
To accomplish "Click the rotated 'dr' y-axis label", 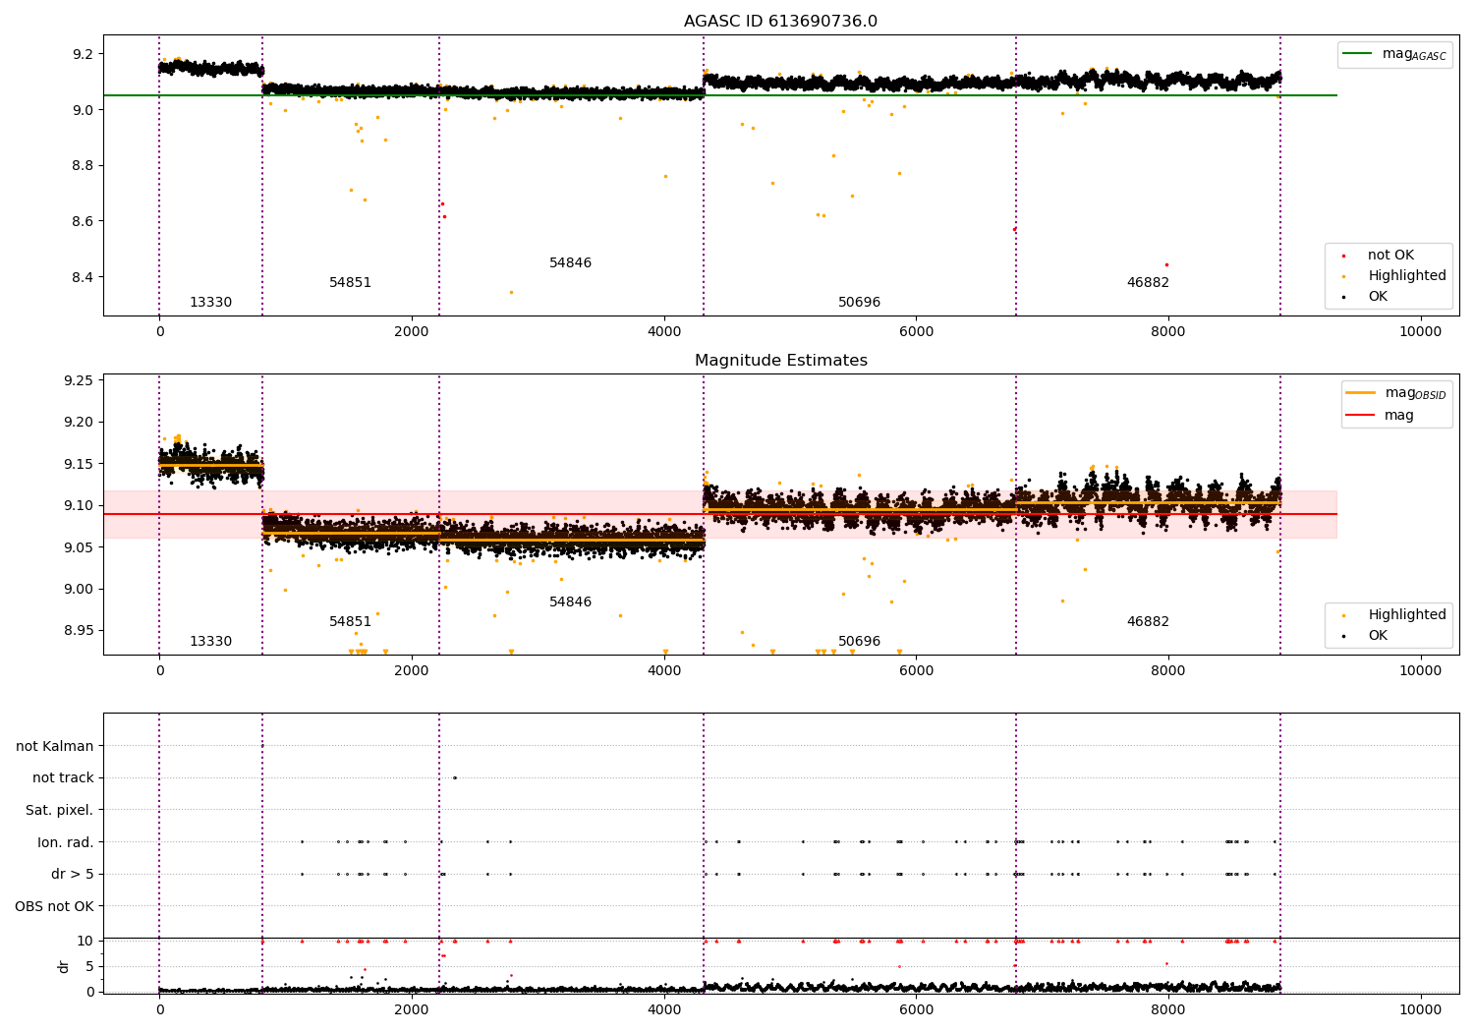I will coord(64,967).
